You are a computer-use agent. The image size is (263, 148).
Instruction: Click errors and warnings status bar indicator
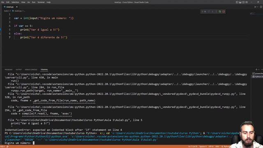pyautogui.click(x=2, y=146)
